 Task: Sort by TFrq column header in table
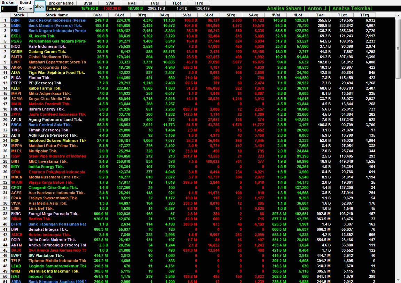tap(364, 15)
